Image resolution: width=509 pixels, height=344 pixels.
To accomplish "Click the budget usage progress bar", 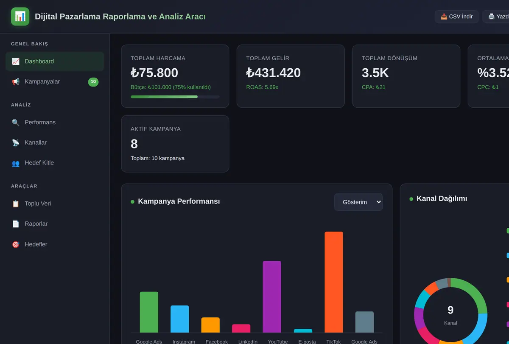I will tap(175, 97).
